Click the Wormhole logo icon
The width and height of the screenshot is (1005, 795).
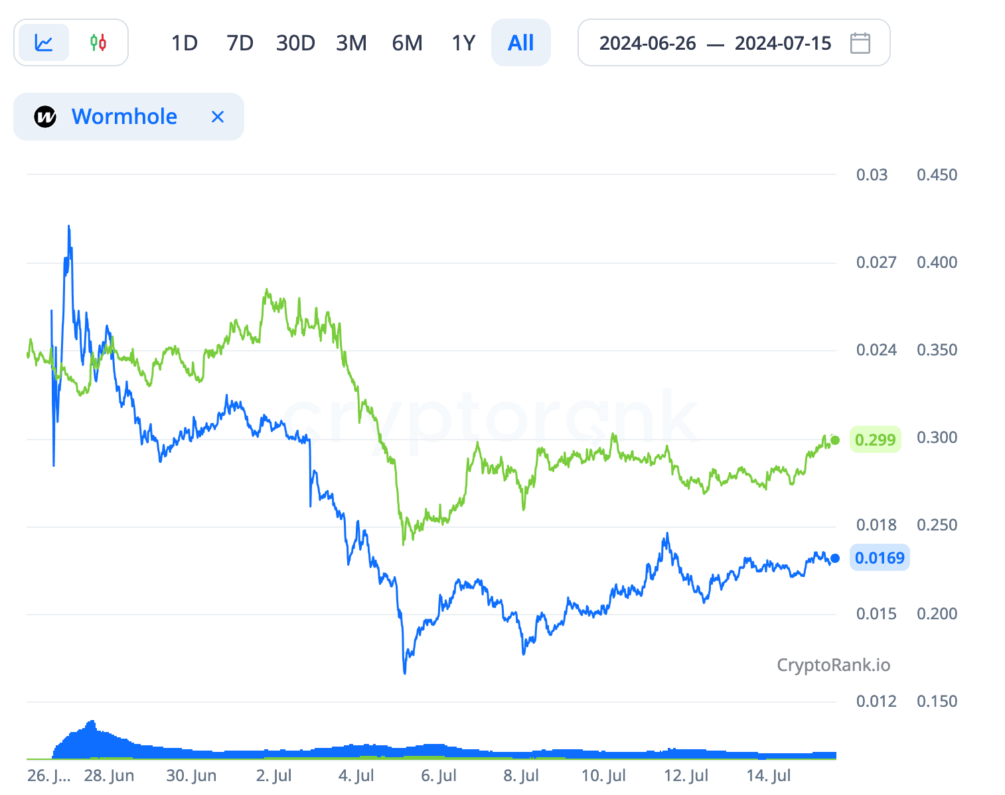[45, 117]
